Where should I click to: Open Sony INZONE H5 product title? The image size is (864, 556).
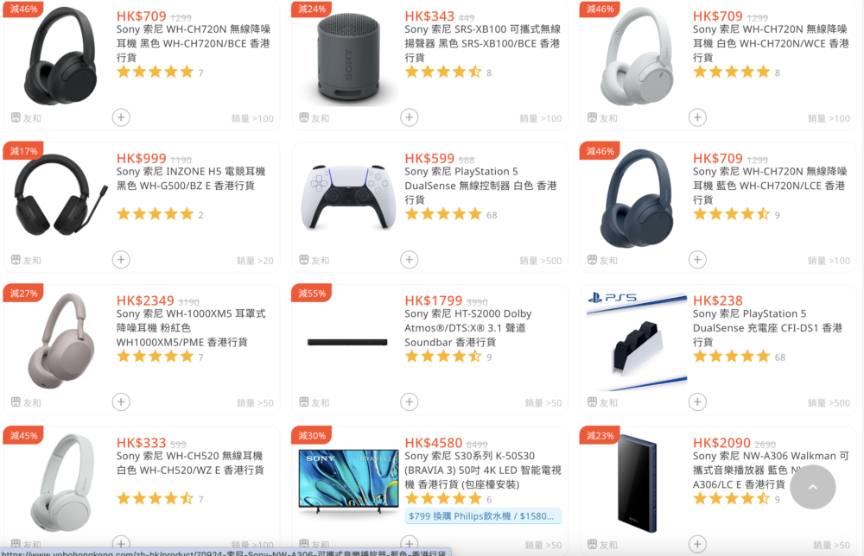(x=191, y=179)
